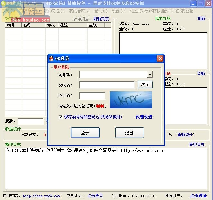The height and width of the screenshot is (200, 213).
Task: Open the 我的仓库(W) menu
Action: coord(80,11)
